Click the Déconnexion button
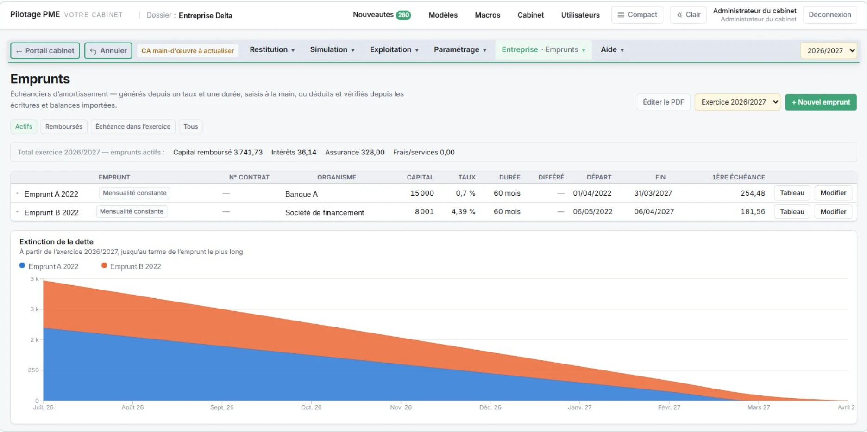This screenshot has height=432, width=867. [x=830, y=15]
